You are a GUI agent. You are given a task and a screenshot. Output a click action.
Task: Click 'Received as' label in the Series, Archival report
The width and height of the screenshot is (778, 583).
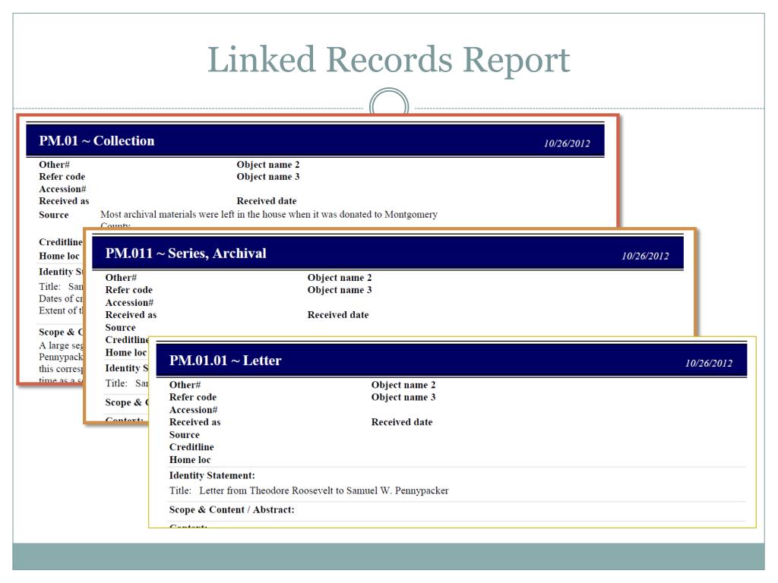(131, 315)
